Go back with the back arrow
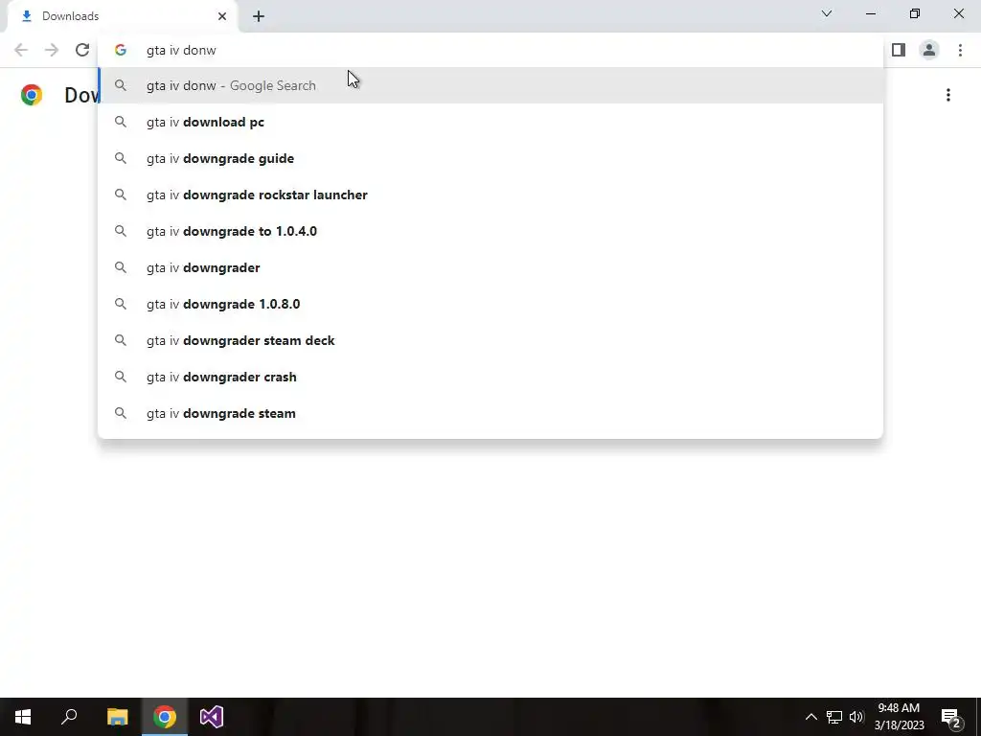Viewport: 981px width, 736px height. [x=21, y=50]
